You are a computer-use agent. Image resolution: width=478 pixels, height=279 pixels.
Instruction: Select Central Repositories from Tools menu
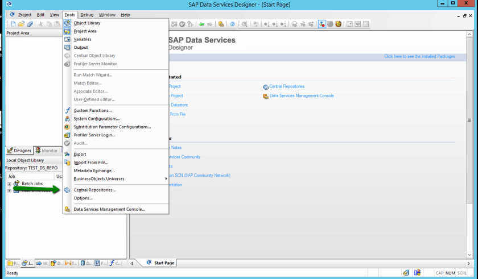(x=94, y=190)
